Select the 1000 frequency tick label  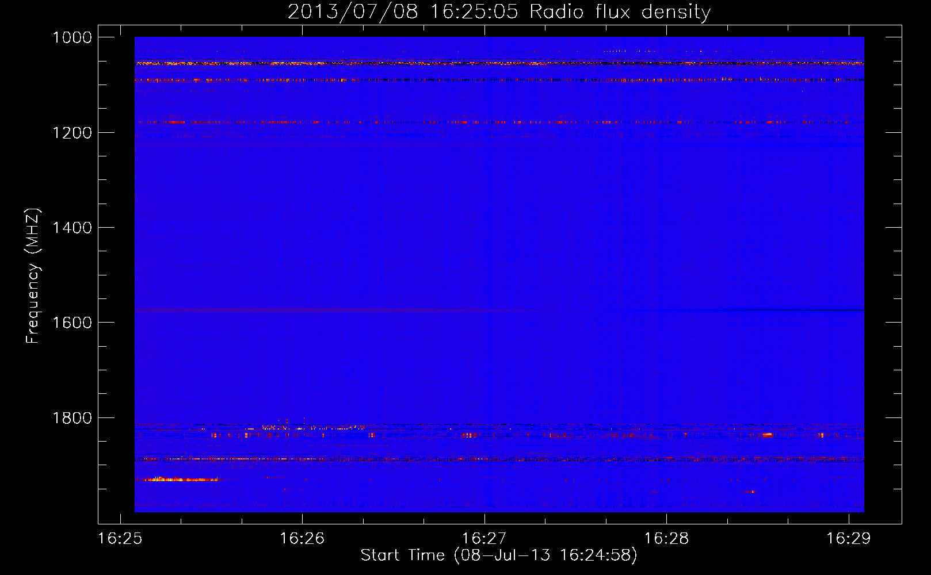pos(72,37)
